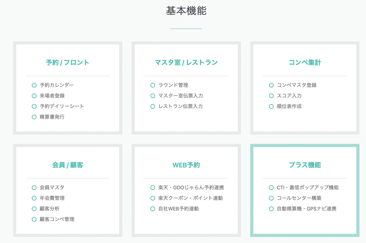Click the circle bullet beside 自社WEB予約連動

pyautogui.click(x=153, y=209)
